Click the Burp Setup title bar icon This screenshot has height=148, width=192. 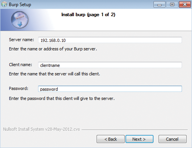(4, 5)
